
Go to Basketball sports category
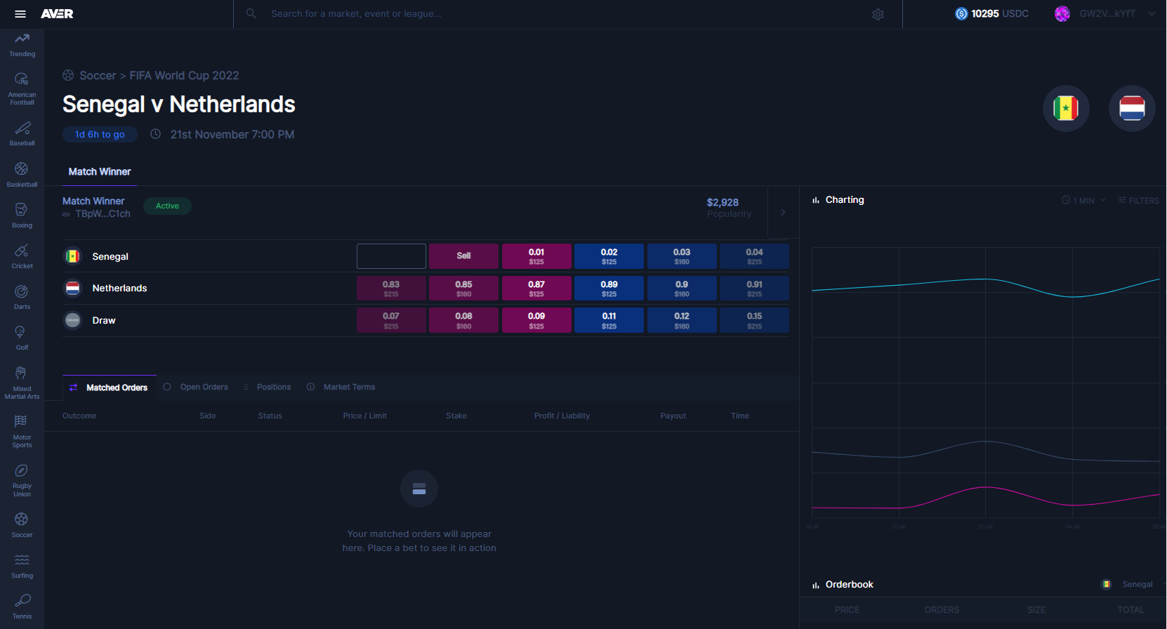click(x=22, y=174)
